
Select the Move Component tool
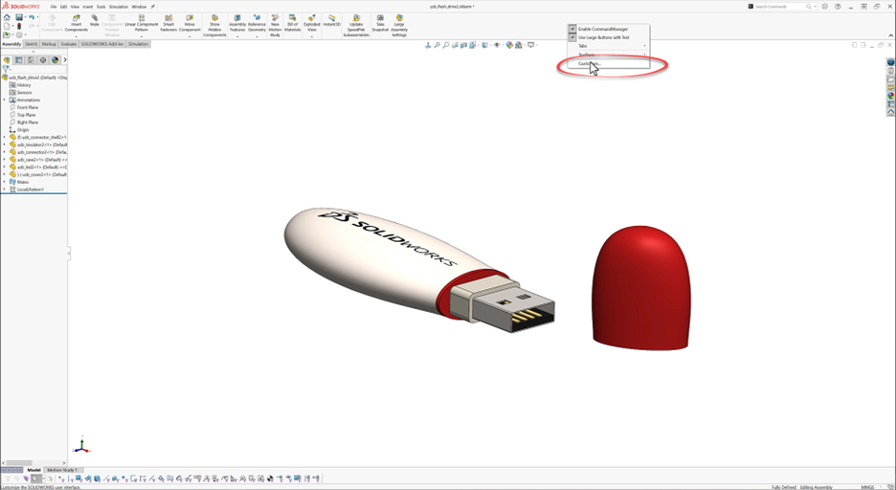190,23
